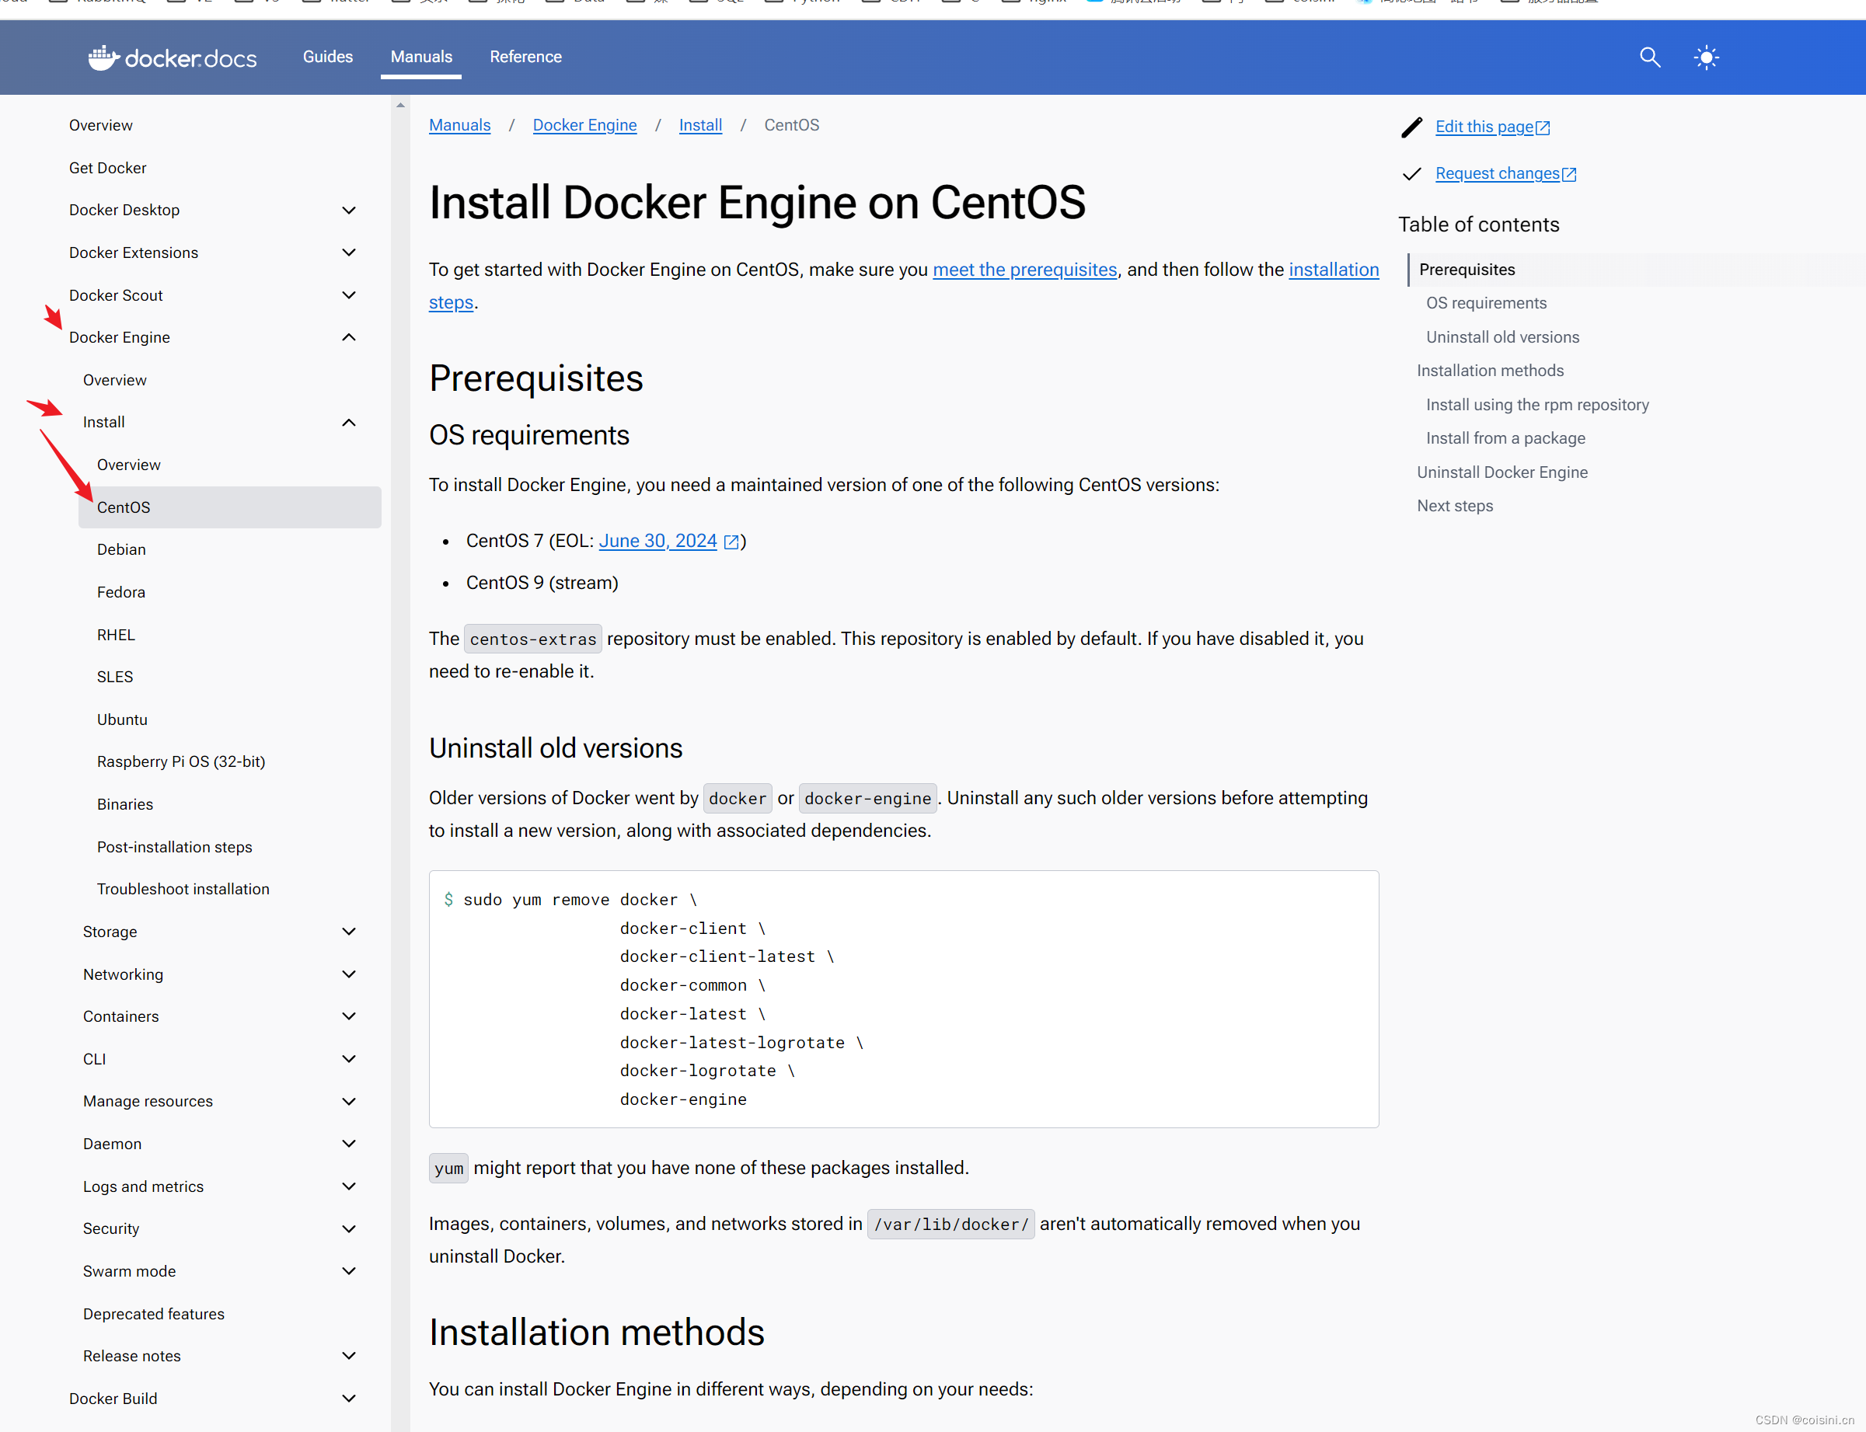Expand the Docker Build chevron

349,1398
